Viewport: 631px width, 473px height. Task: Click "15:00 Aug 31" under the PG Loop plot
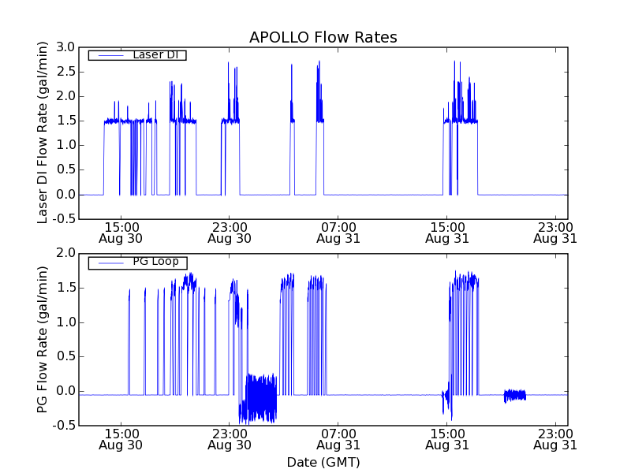(x=447, y=440)
